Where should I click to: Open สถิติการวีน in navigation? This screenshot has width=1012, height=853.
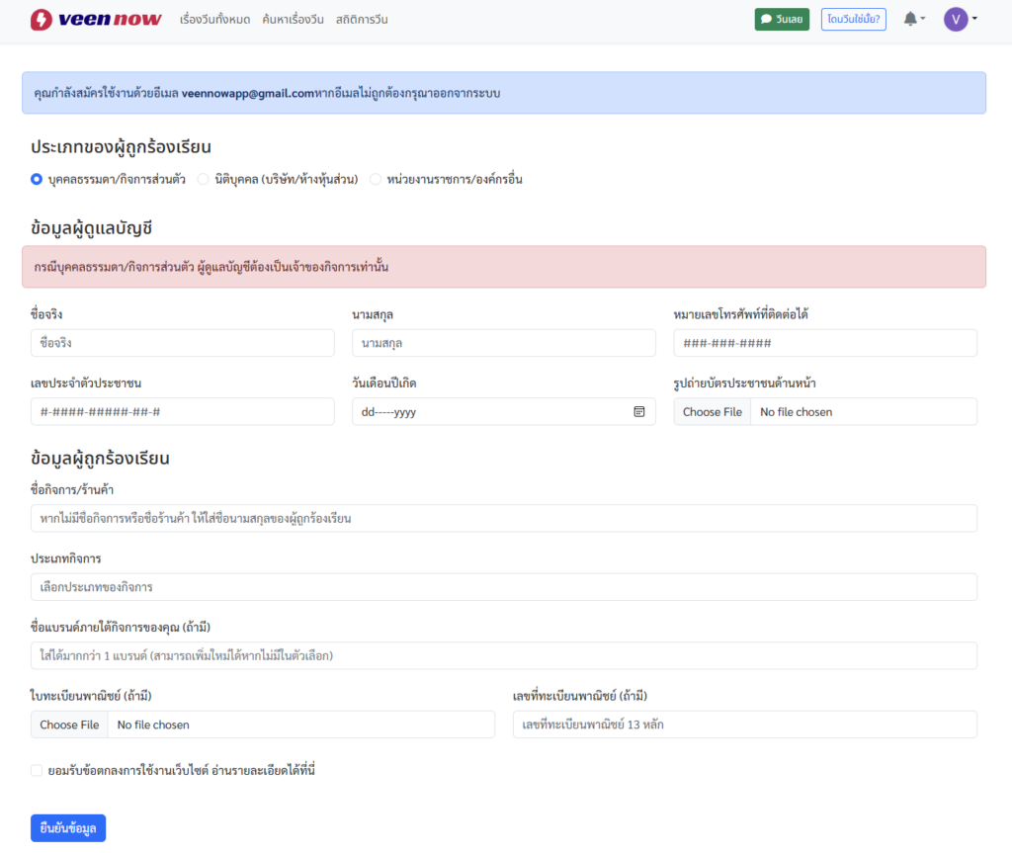coord(362,20)
